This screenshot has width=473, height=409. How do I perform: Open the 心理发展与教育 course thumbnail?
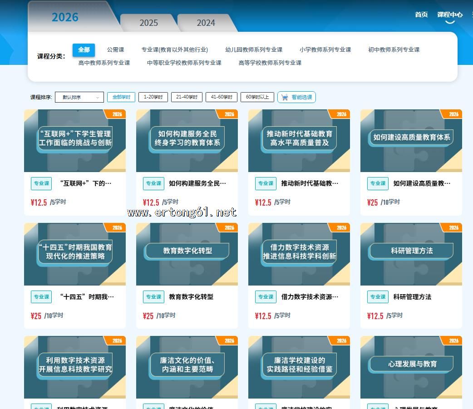point(411,367)
